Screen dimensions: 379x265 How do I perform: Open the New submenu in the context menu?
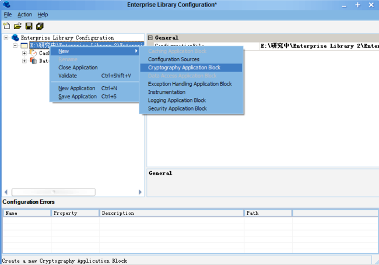[x=94, y=51]
